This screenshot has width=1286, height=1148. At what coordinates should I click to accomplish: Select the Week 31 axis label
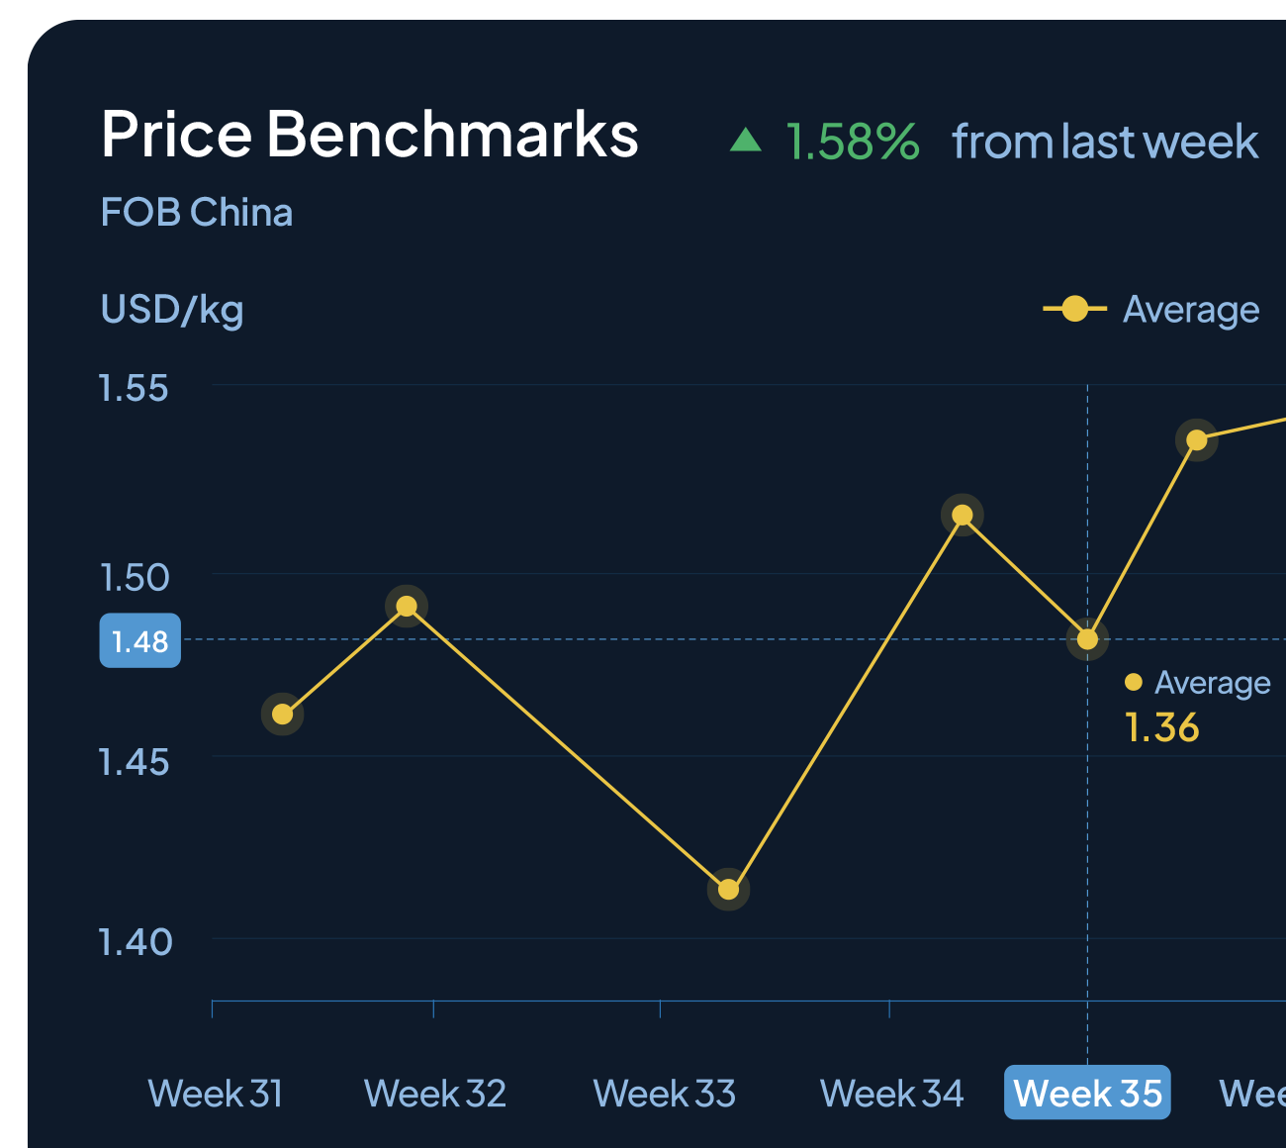(x=215, y=1094)
